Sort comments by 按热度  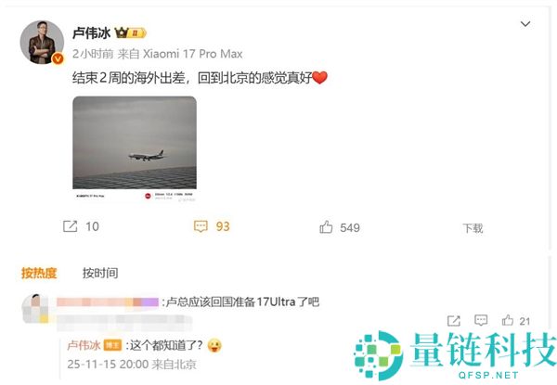point(39,273)
